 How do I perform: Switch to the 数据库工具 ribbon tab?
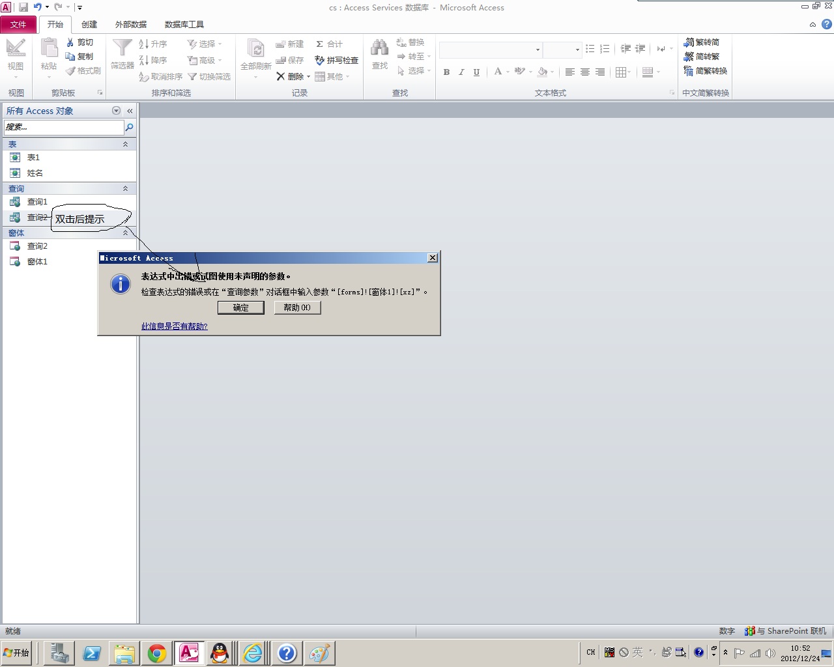[x=184, y=24]
